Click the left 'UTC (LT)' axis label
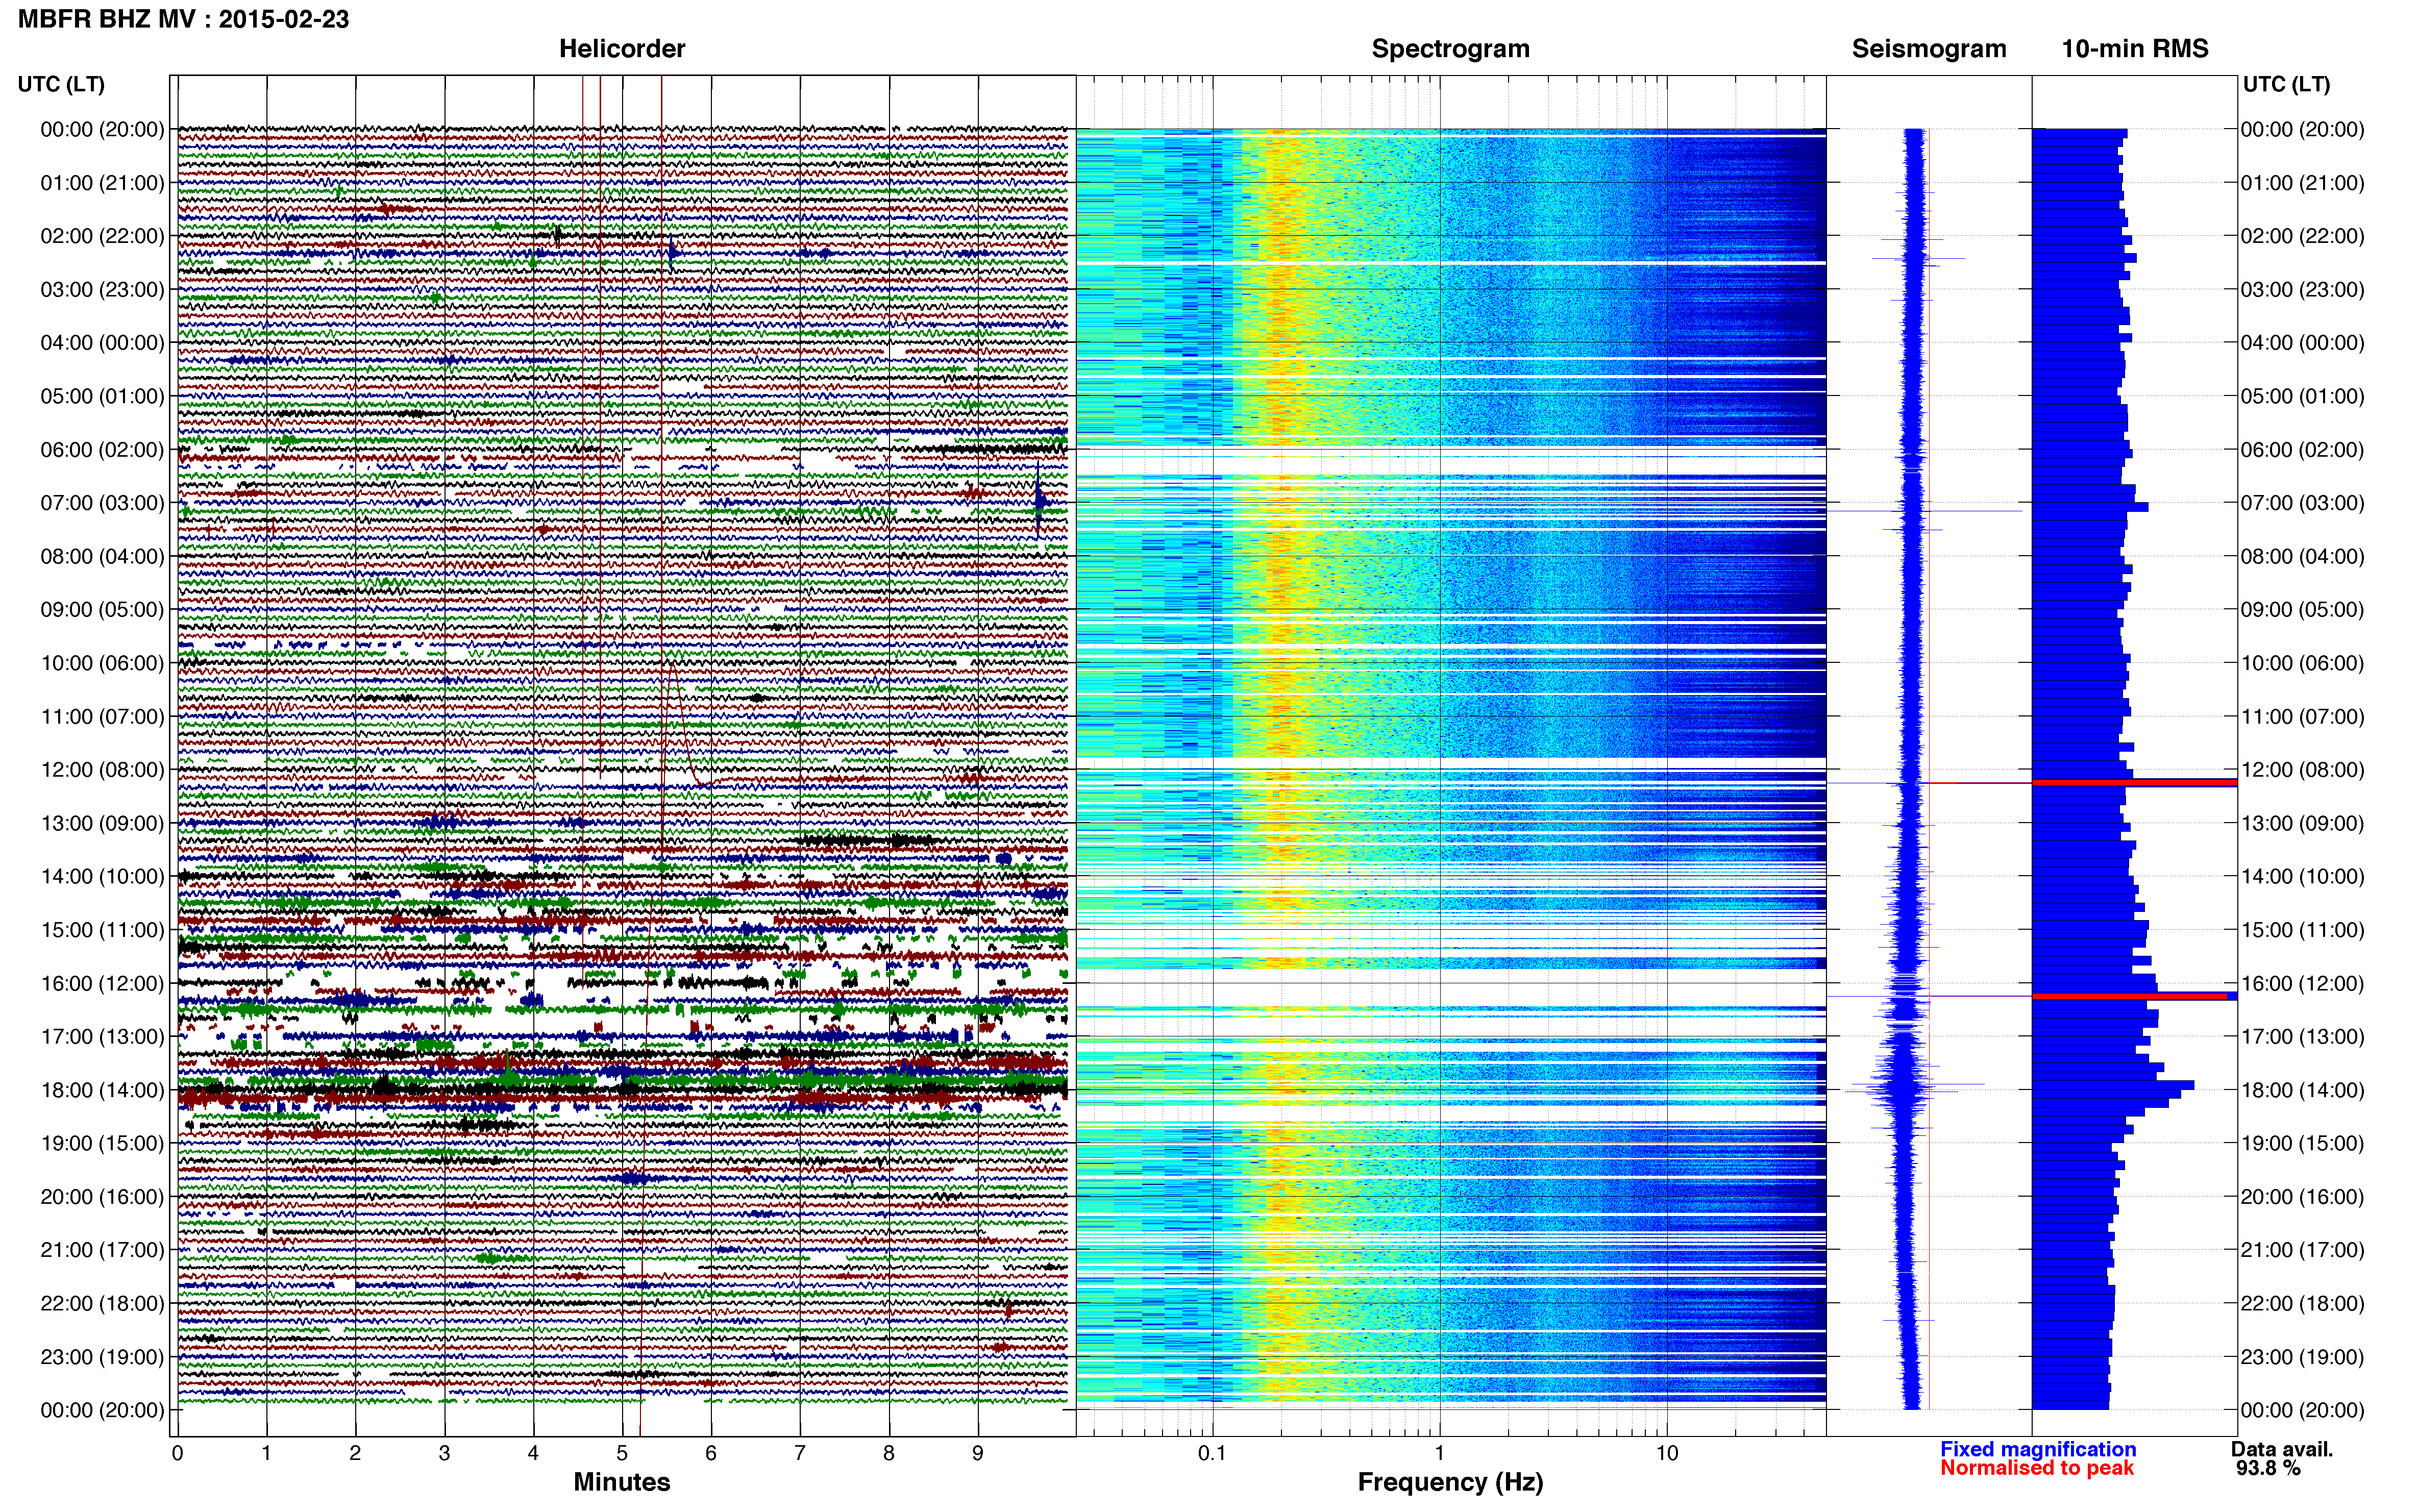Screen dimensions: 2419x1512 click(x=61, y=84)
